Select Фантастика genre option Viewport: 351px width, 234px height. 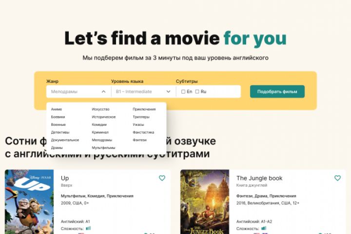143,132
